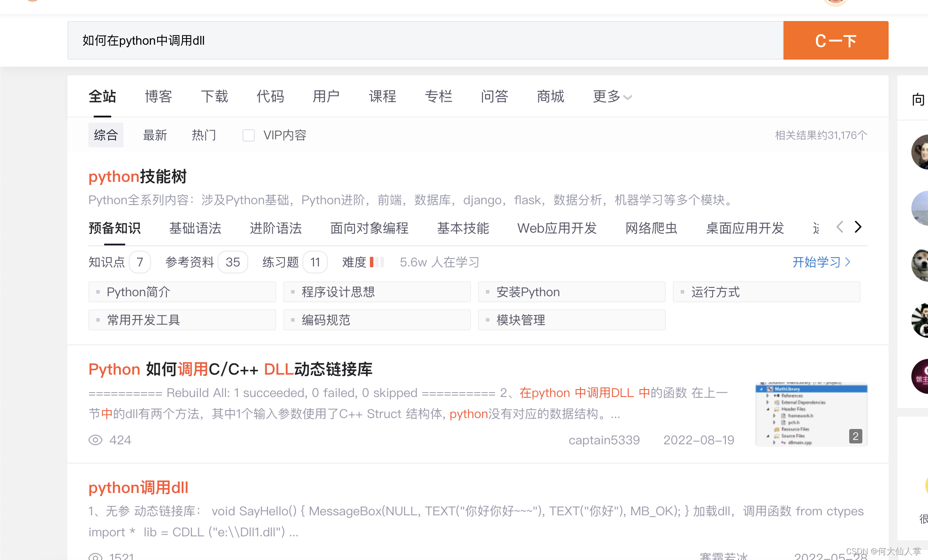Select the 预备知识 skill tab
Viewport: 928px width, 560px height.
[x=115, y=228]
